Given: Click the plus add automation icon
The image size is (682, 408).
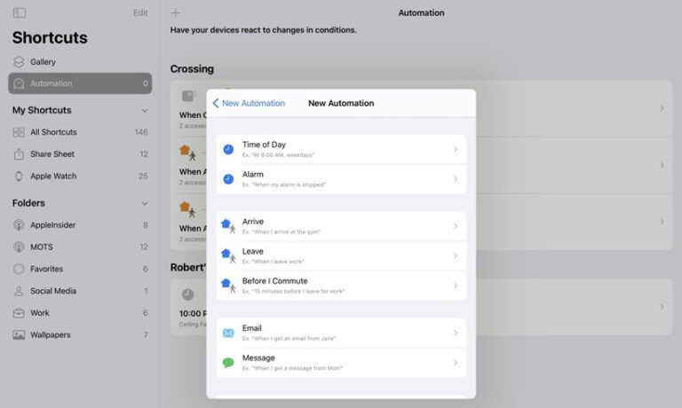Looking at the screenshot, I should (175, 13).
